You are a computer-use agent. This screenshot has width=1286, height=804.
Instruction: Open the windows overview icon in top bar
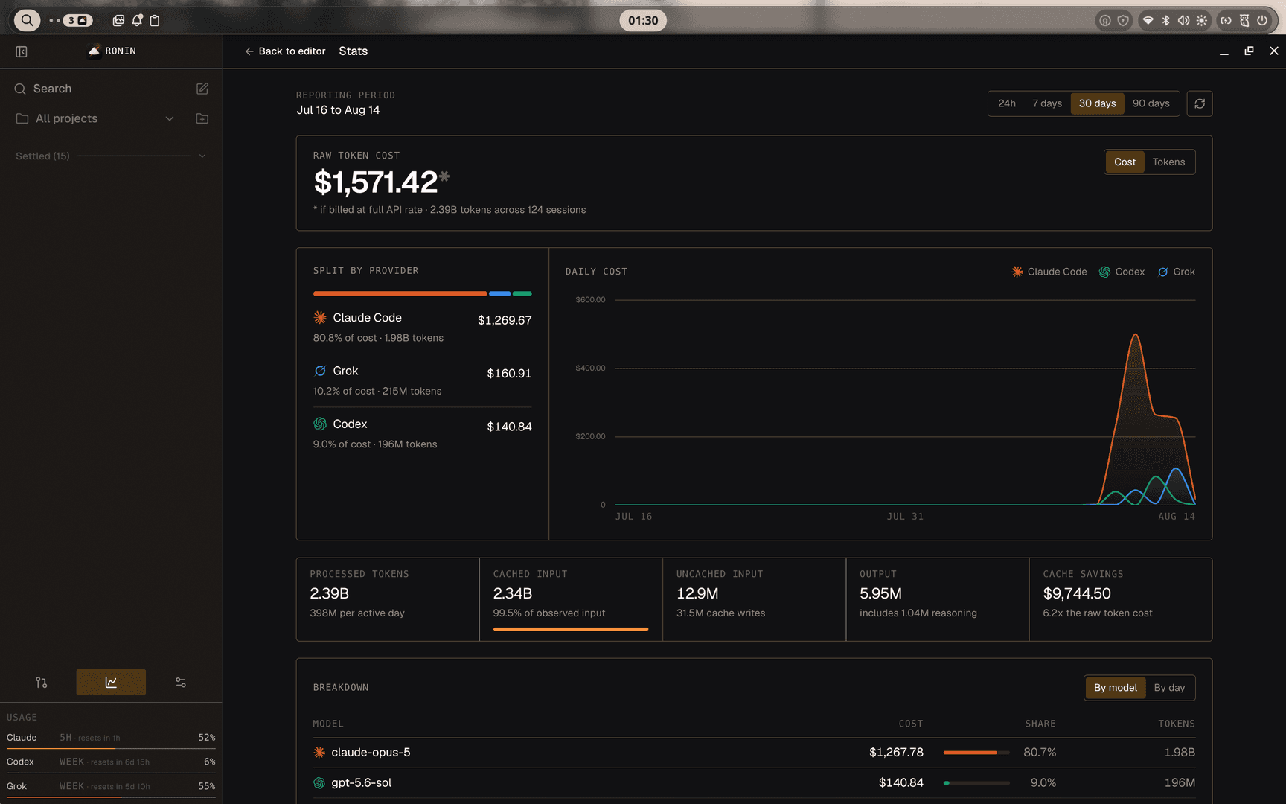[x=118, y=20]
